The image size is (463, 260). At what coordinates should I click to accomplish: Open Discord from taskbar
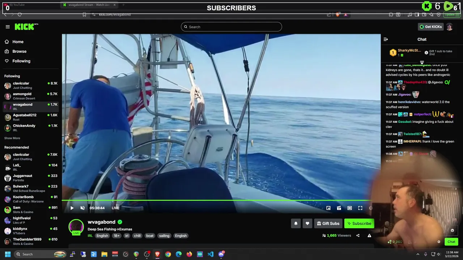[x=221, y=254]
